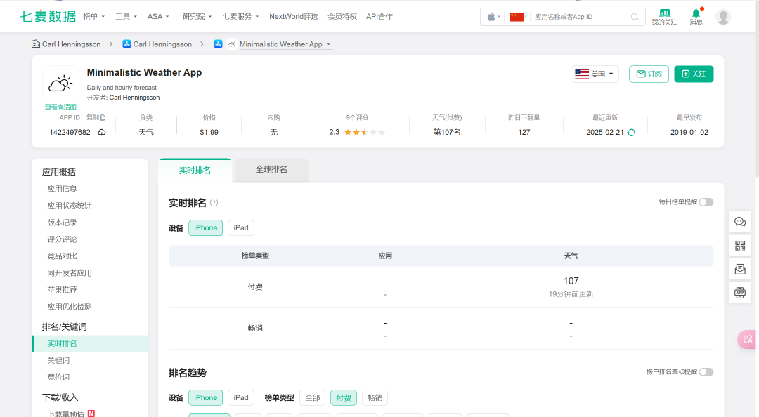Click the 订阅 subscribe button

point(649,74)
